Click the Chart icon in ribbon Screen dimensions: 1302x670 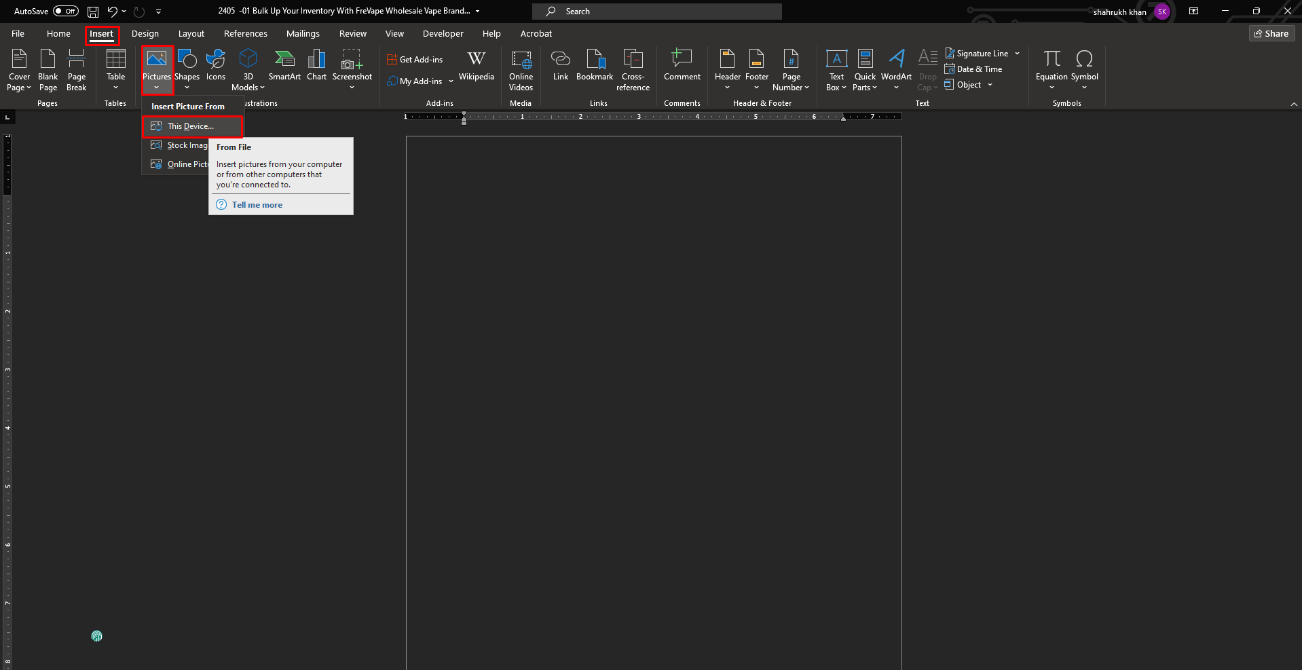tap(316, 67)
